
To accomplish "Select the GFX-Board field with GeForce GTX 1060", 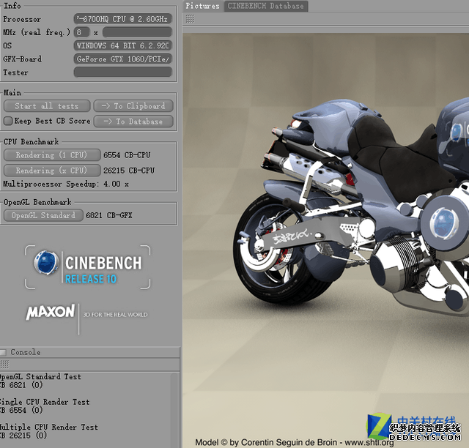I will click(x=123, y=59).
